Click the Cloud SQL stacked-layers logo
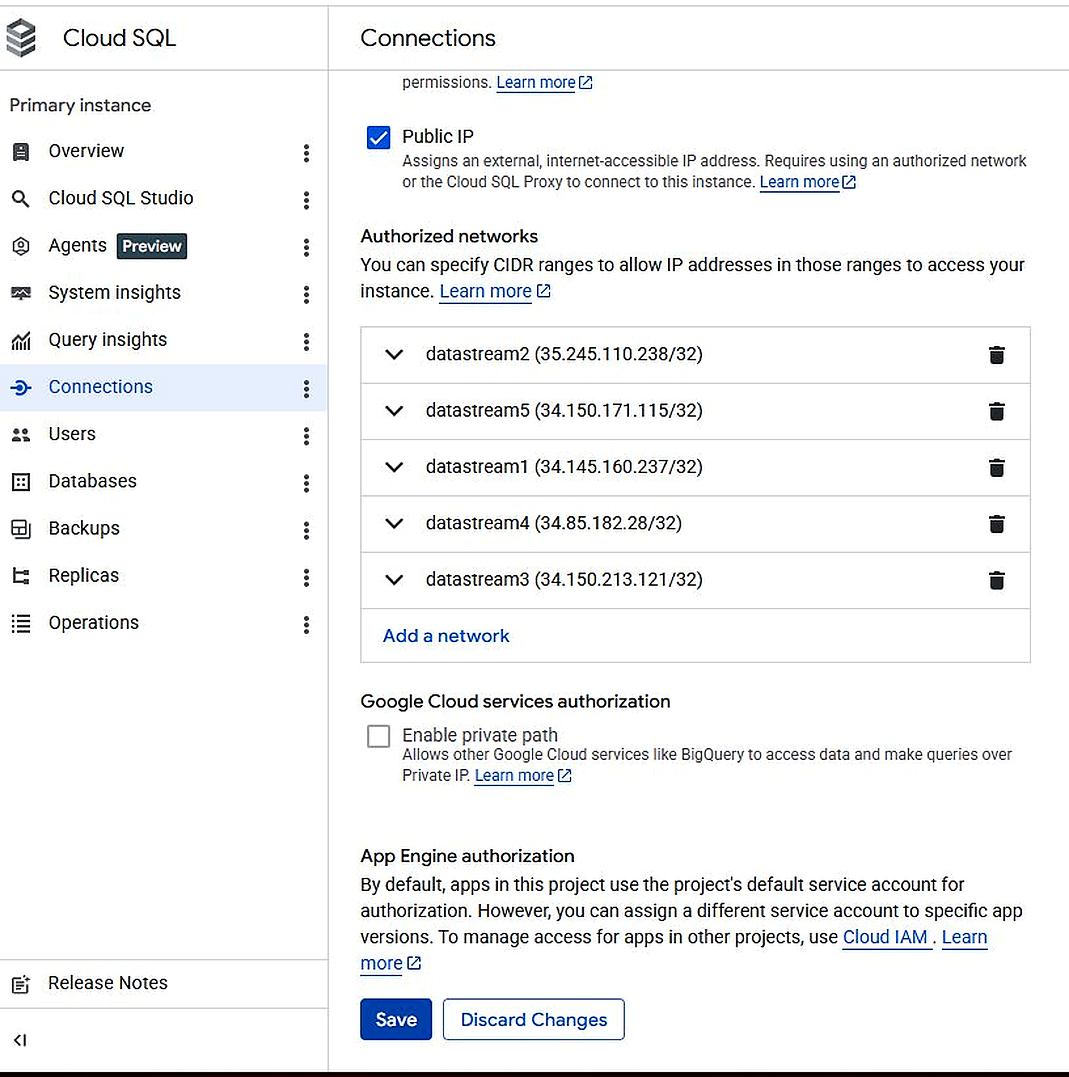1069x1077 pixels. pyautogui.click(x=21, y=38)
